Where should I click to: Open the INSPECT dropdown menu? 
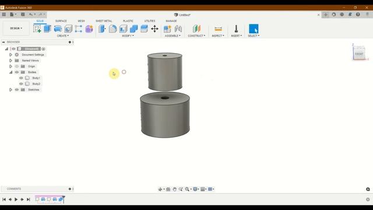pos(218,36)
